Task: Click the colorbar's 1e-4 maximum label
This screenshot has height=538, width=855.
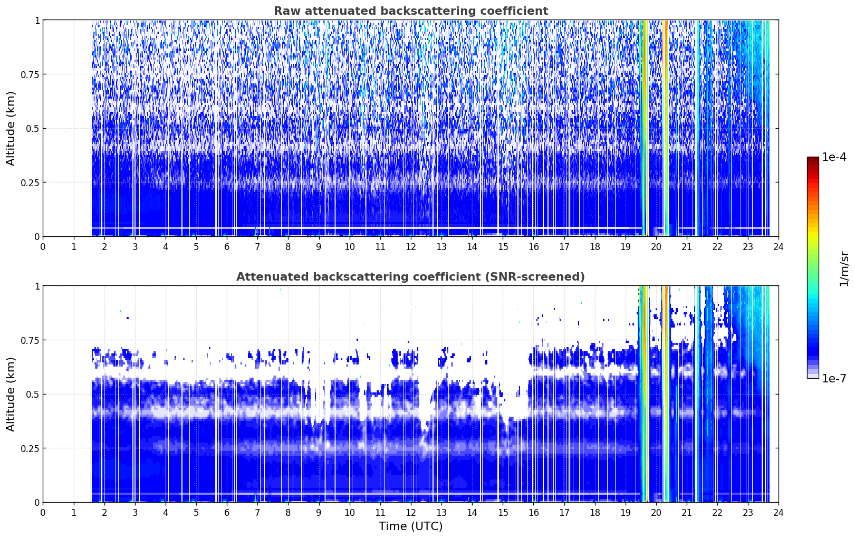Action: pos(834,158)
